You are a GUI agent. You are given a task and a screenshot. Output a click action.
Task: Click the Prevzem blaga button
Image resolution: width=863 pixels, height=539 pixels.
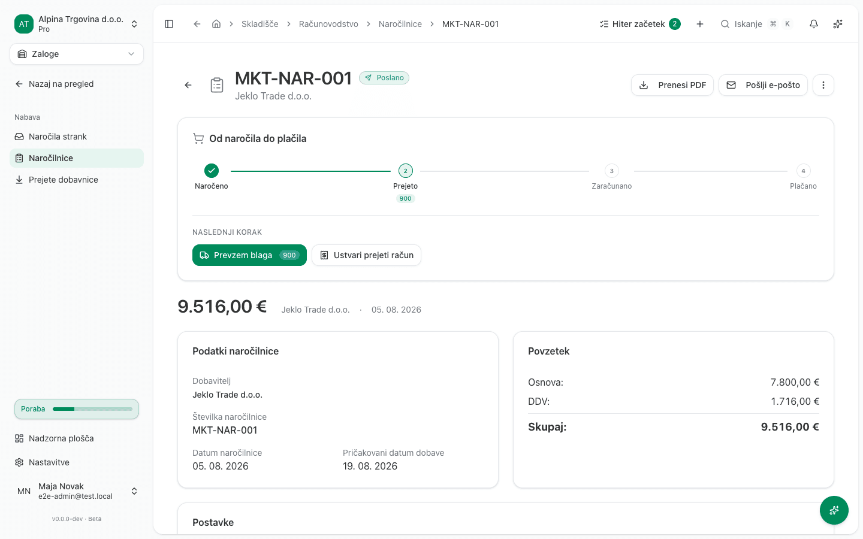249,255
